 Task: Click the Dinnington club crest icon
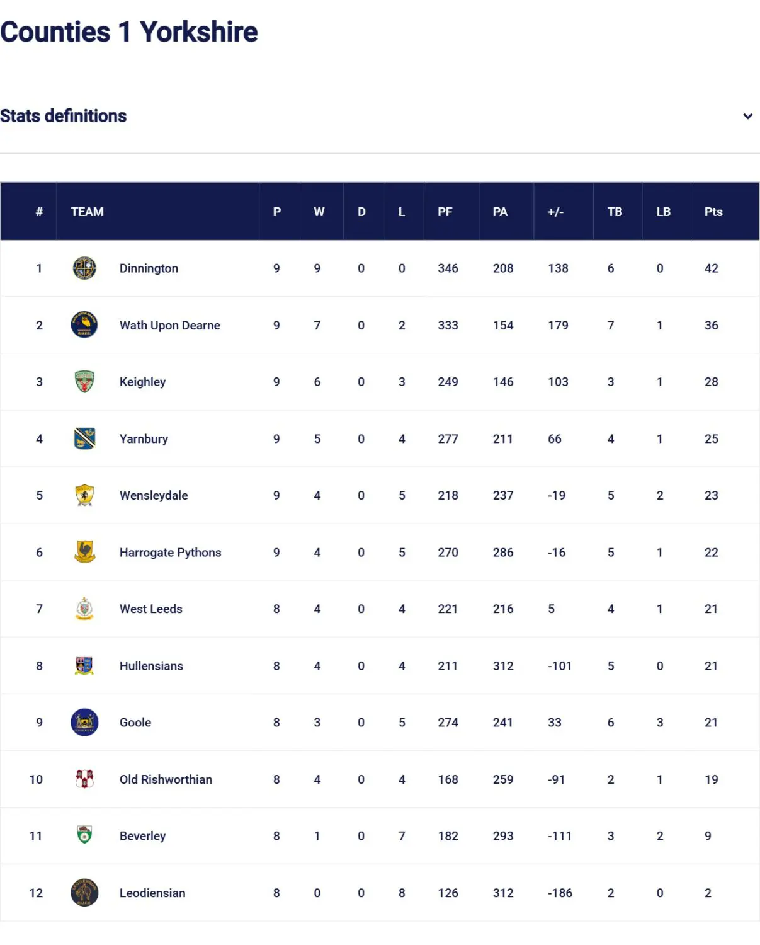(84, 268)
